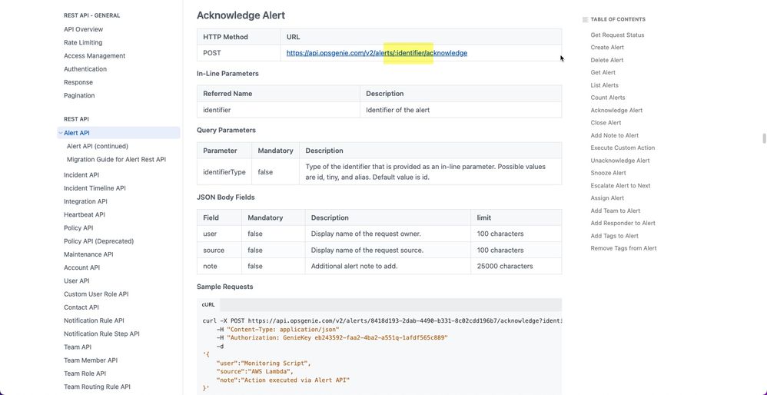
Task: Jump to Execute Custom Action section
Action: coord(623,148)
